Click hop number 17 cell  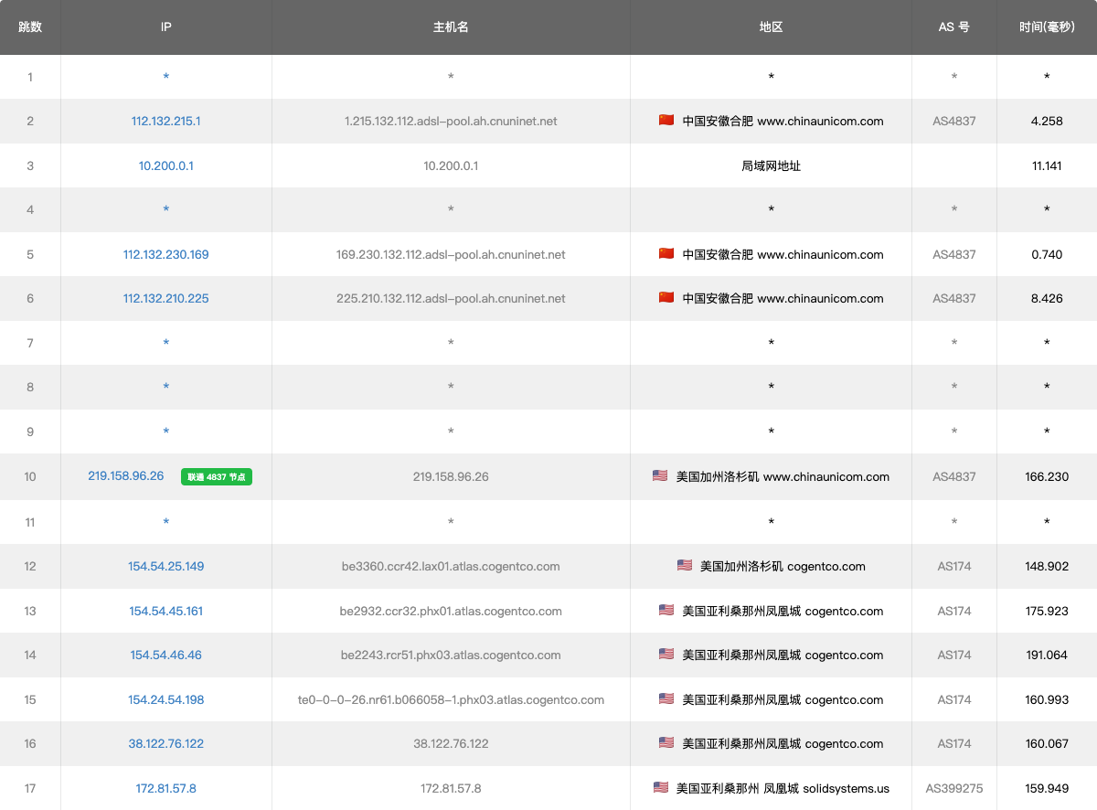[30, 788]
